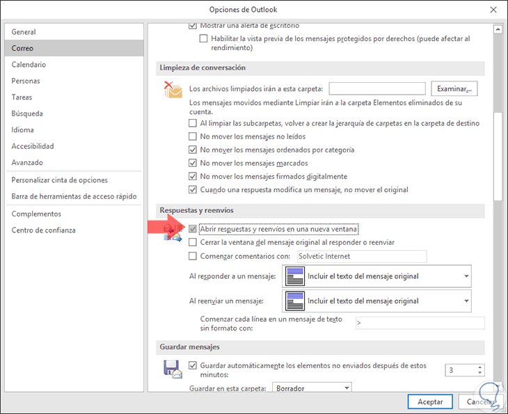Enable preview of rights-protected messages
The image size is (508, 414).
(203, 38)
